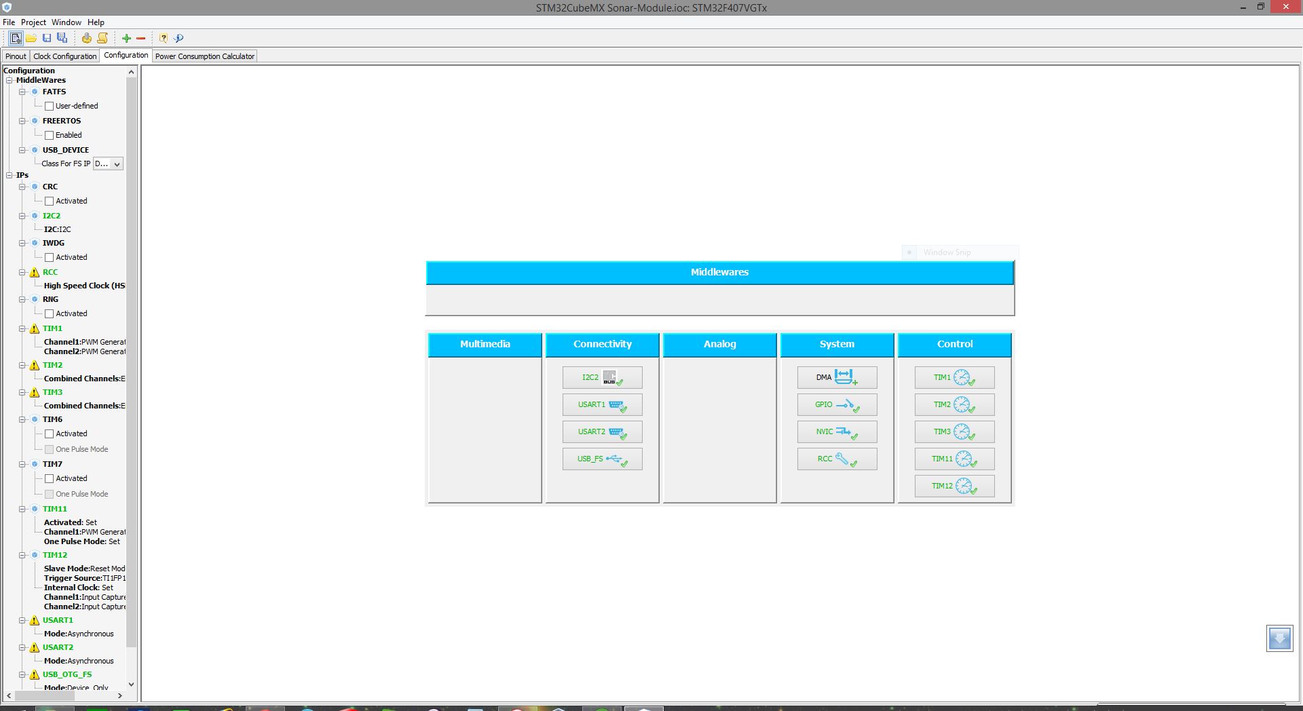
Task: Click tree panel horizontal scrollbar right arrow
Action: 120,695
